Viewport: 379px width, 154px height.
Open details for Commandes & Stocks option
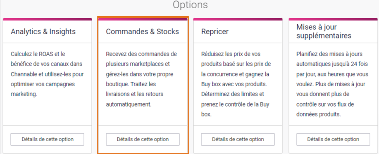pos(143,139)
